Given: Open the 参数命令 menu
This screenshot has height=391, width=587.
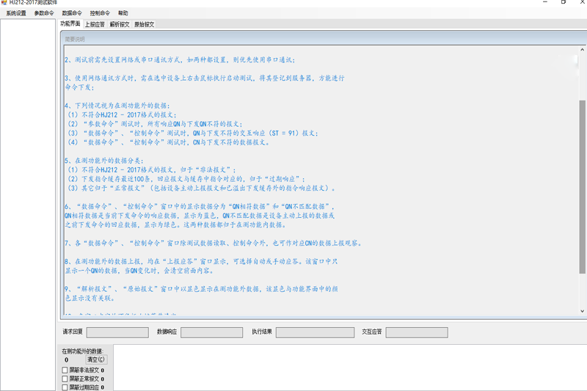Looking at the screenshot, I should click(44, 13).
